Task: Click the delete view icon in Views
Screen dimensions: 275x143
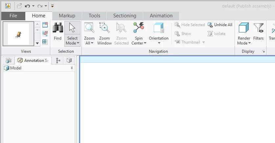Action: [45, 25]
